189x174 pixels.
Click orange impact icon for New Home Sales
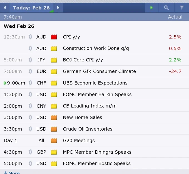(x=54, y=118)
